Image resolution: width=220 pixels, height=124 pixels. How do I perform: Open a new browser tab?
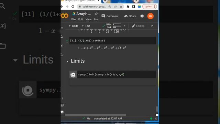tap(105, 1)
